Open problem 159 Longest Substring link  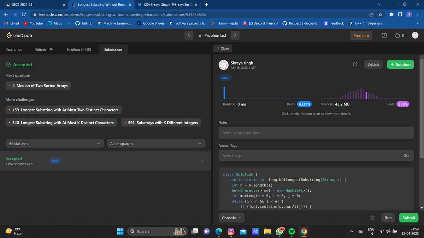[64, 110]
